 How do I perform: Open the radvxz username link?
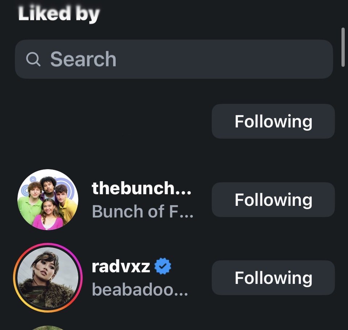[121, 266]
